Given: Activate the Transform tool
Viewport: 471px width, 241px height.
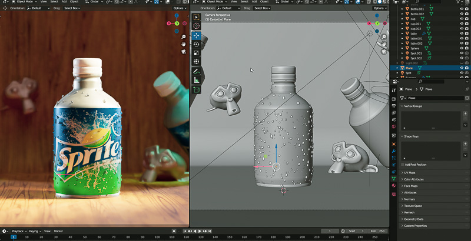Looking at the screenshot, I should point(197,62).
